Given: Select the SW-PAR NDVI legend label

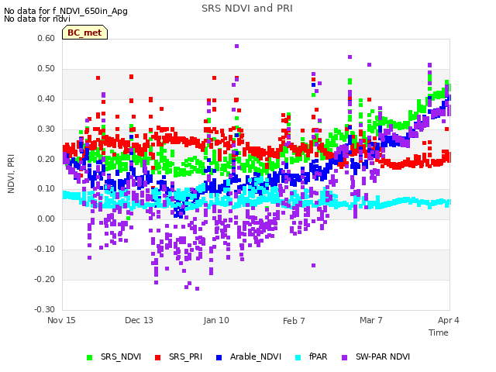Looking at the screenshot, I should [x=383, y=356].
